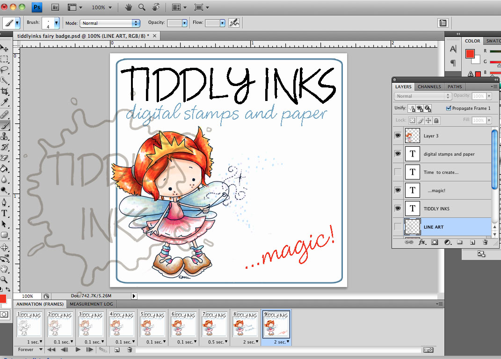Toggle Quick Mask mode
The width and height of the screenshot is (501, 359).
4,314
